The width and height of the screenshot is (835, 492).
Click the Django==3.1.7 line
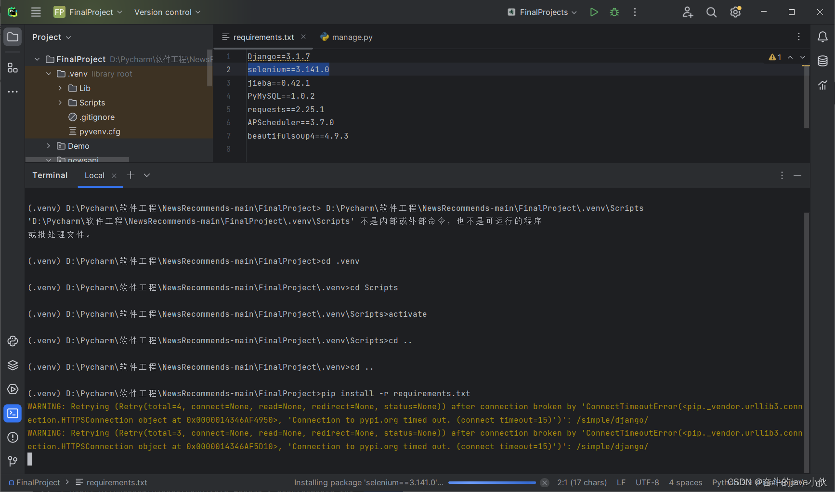[279, 56]
